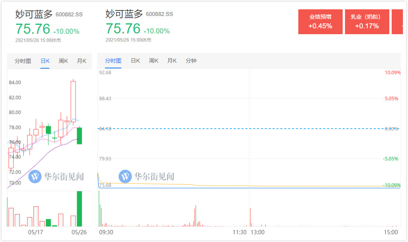Image resolution: width=408 pixels, height=242 pixels.
Task: Click the 84.00 label on daily chart
Action: [15, 82]
